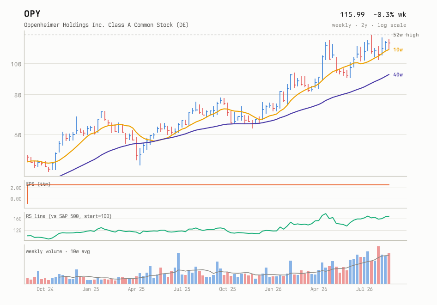Click the Jul 26 date axis label

pos(364,289)
